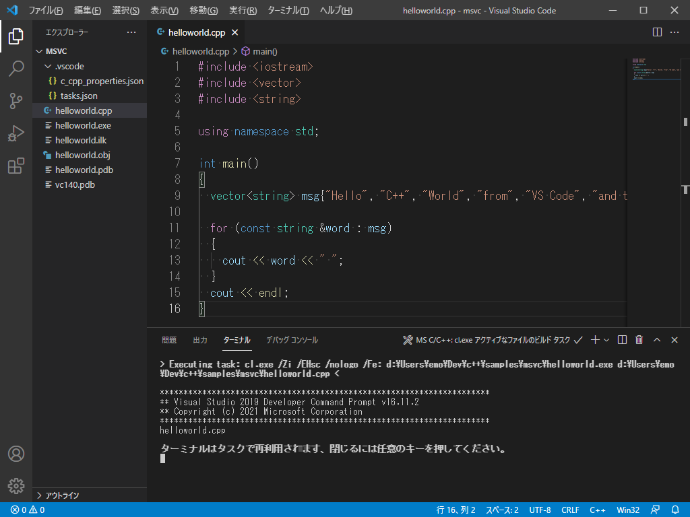
Task: Select helloworld.exe in explorer
Action: [90, 125]
